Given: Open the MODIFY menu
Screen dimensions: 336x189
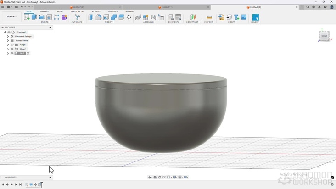Looking at the screenshot, I should coord(109,22).
